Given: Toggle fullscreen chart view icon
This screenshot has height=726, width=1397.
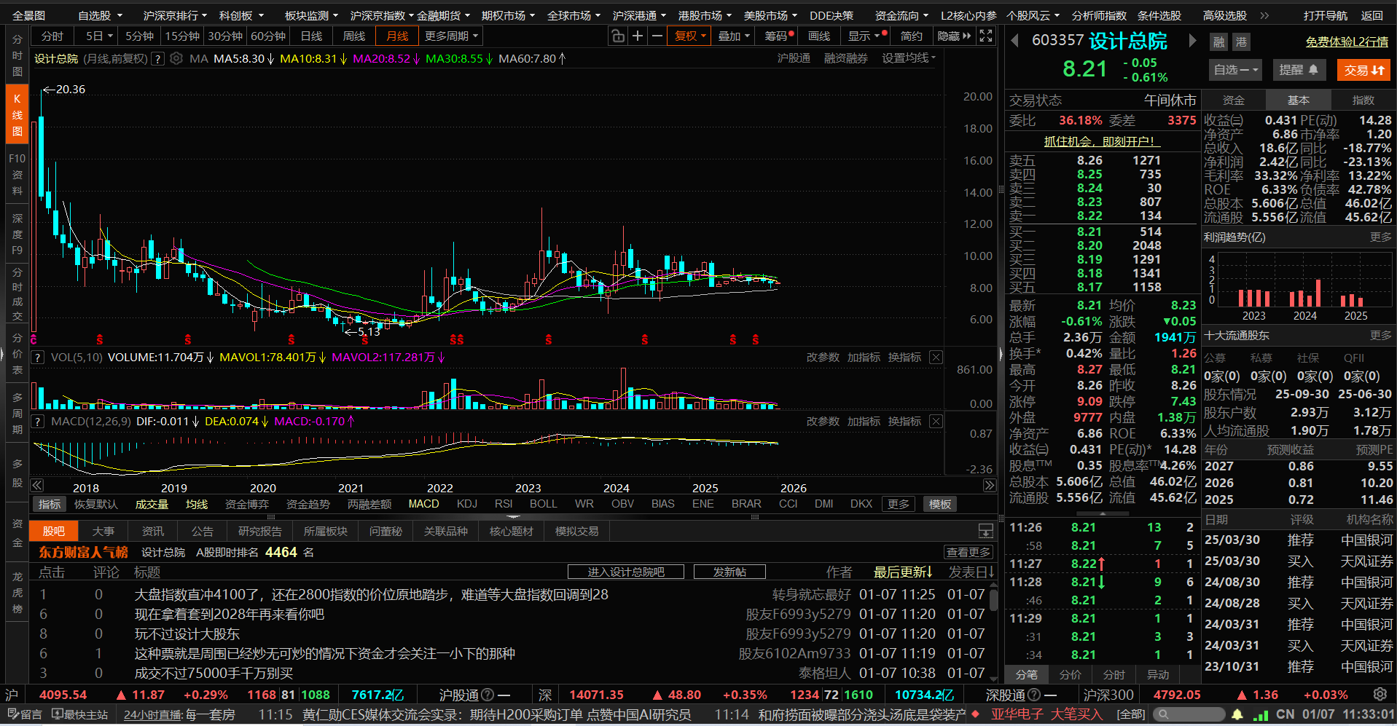Looking at the screenshot, I should (986, 36).
